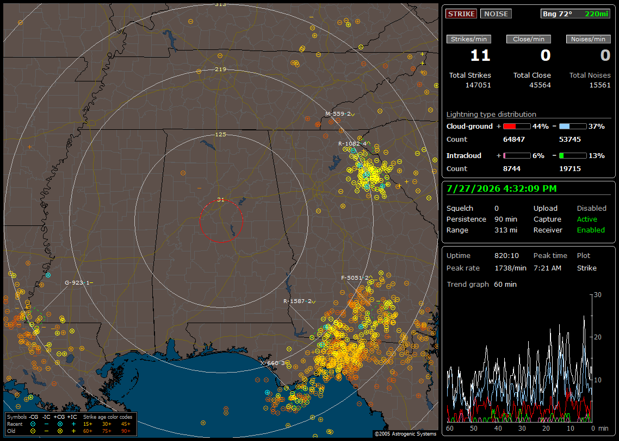
Task: Click the Recent -CG legend symbol
Action: 33,424
